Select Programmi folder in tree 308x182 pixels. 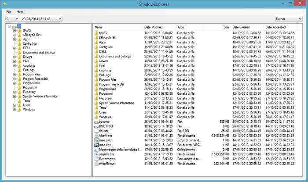[x=29, y=87]
